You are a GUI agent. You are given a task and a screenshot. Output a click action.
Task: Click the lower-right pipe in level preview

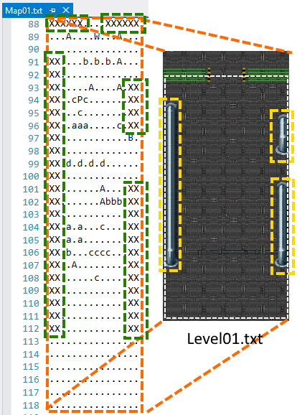(282, 225)
